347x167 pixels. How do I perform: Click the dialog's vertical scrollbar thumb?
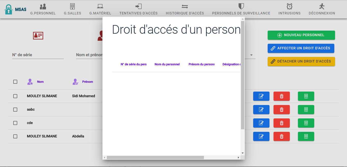point(243,75)
